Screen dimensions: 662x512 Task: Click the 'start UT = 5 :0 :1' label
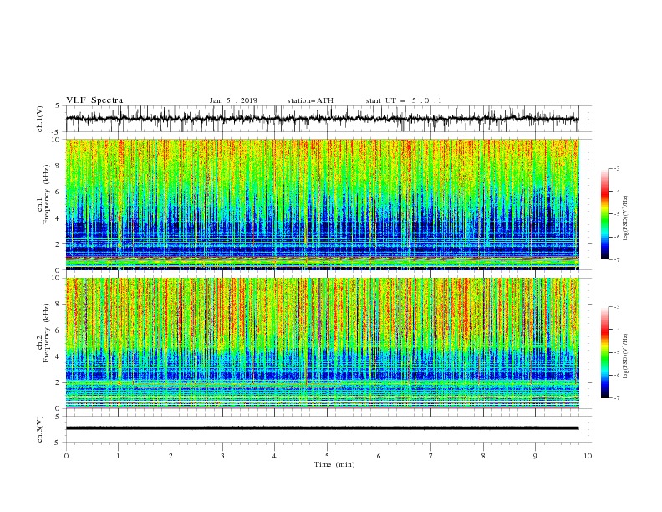(404, 100)
